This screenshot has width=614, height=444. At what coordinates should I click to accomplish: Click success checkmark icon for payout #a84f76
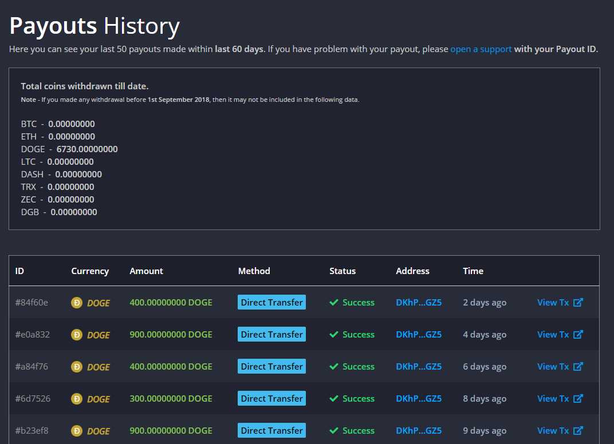click(x=334, y=367)
